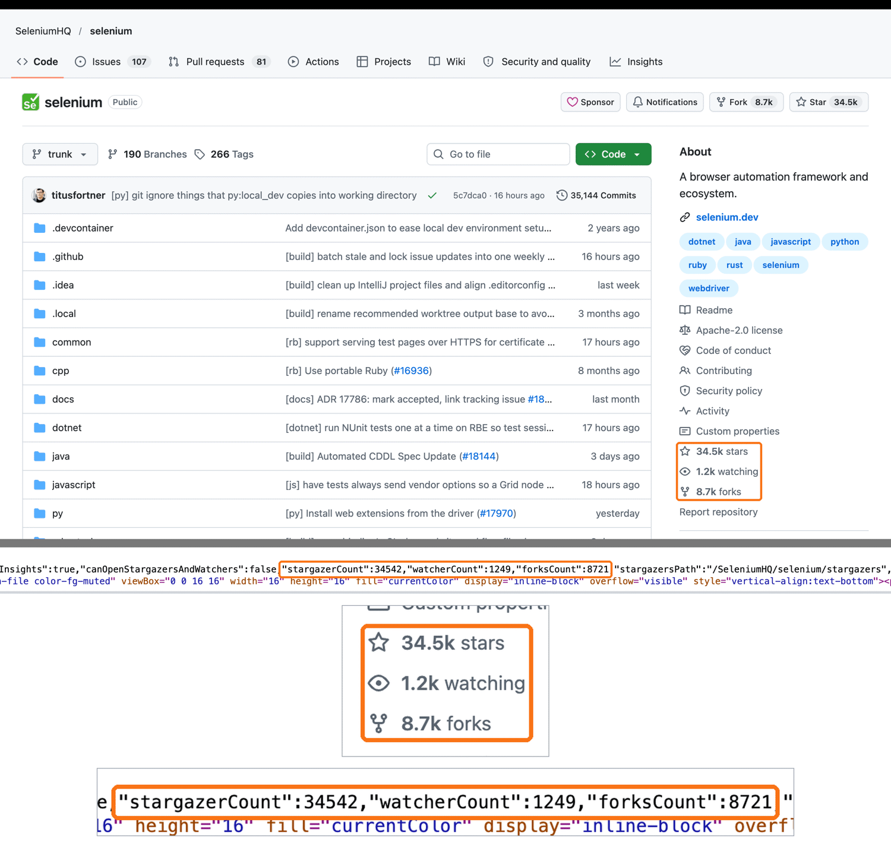
Task: Open the Wiki tab
Action: click(x=447, y=62)
